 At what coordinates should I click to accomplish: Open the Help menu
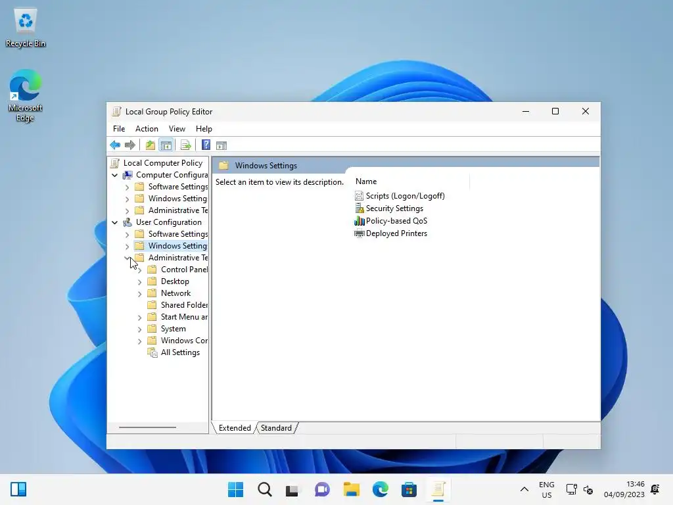tap(204, 129)
